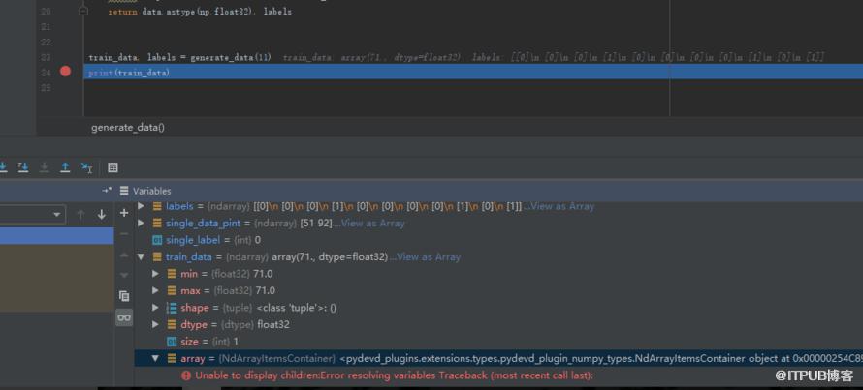Click the greyed move watch down arrow
Viewport: 863px width, 390px height.
124,275
